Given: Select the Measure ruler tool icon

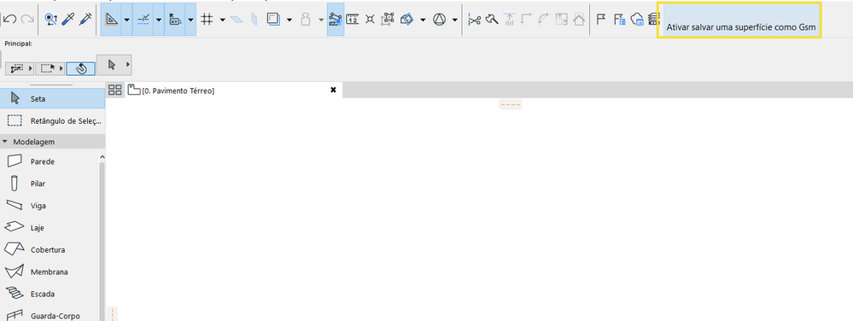Looking at the screenshot, I should coord(353,20).
